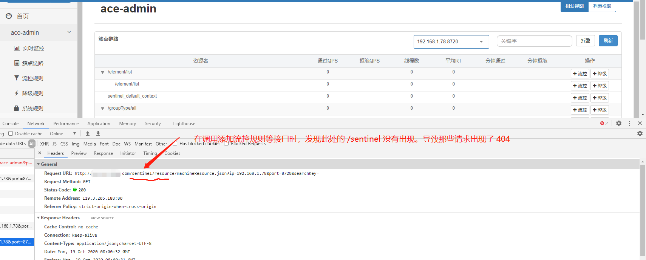This screenshot has height=260, width=646.
Task: Click the 簇点链路 list icon
Action: pyautogui.click(x=17, y=63)
